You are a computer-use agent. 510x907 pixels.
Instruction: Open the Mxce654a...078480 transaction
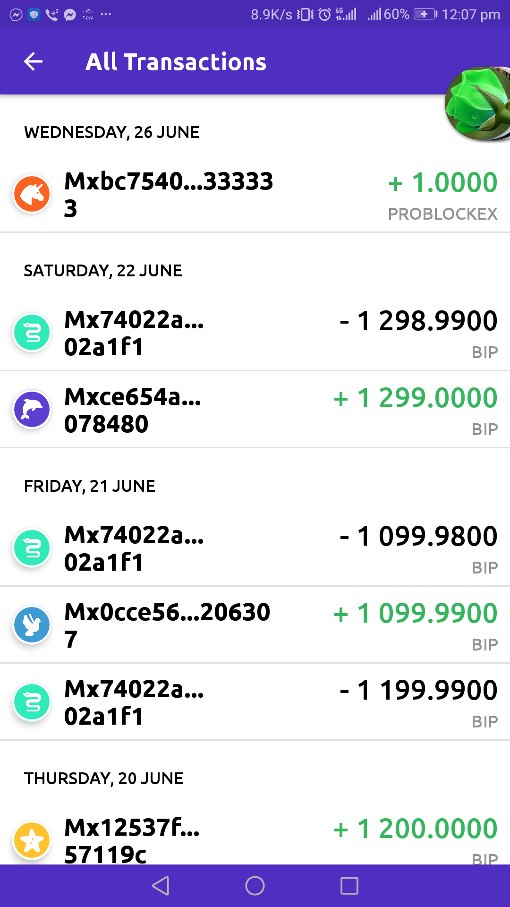click(133, 410)
